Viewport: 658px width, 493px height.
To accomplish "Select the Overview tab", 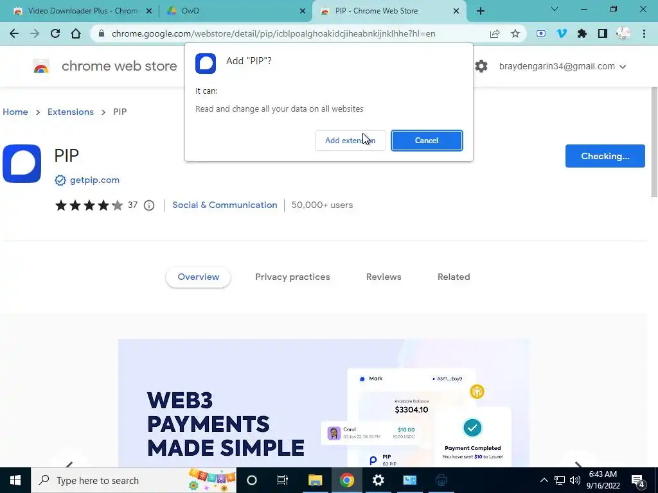I will coord(198,277).
